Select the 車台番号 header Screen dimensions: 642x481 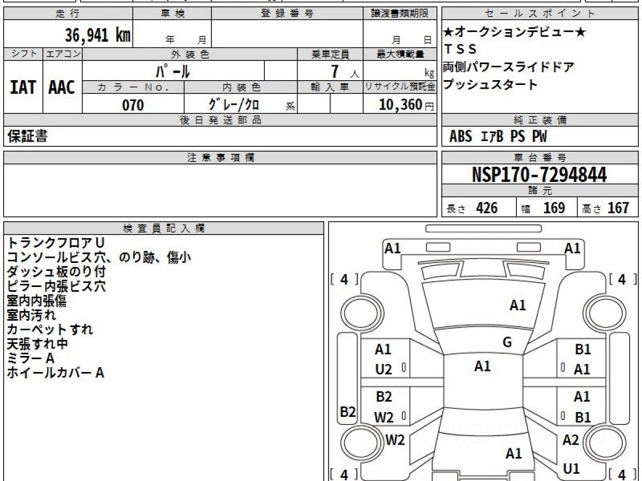(540, 158)
